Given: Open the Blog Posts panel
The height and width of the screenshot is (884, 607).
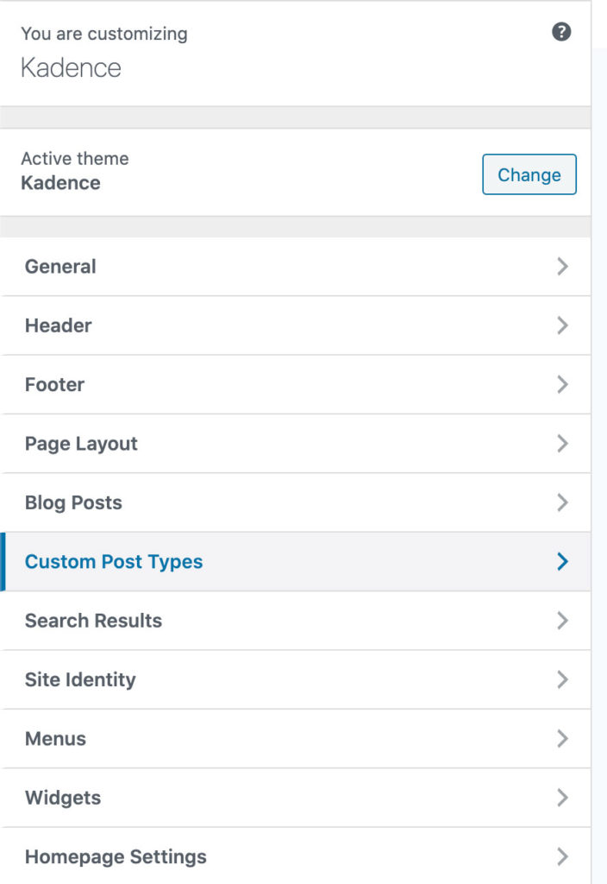Looking at the screenshot, I should point(295,502).
